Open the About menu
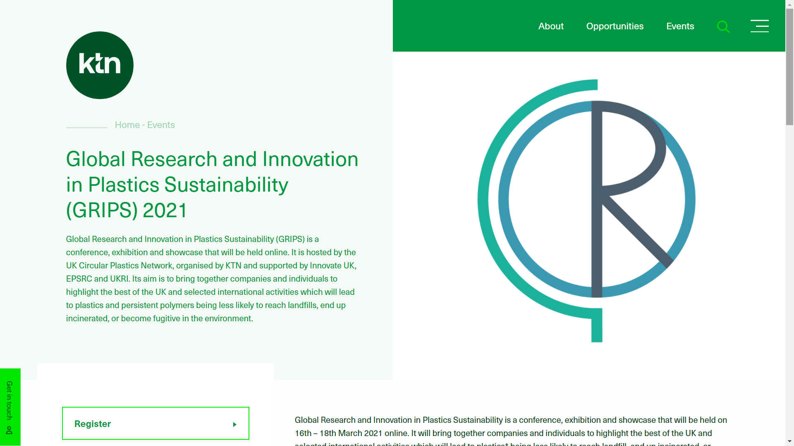Image resolution: width=794 pixels, height=446 pixels. (551, 26)
